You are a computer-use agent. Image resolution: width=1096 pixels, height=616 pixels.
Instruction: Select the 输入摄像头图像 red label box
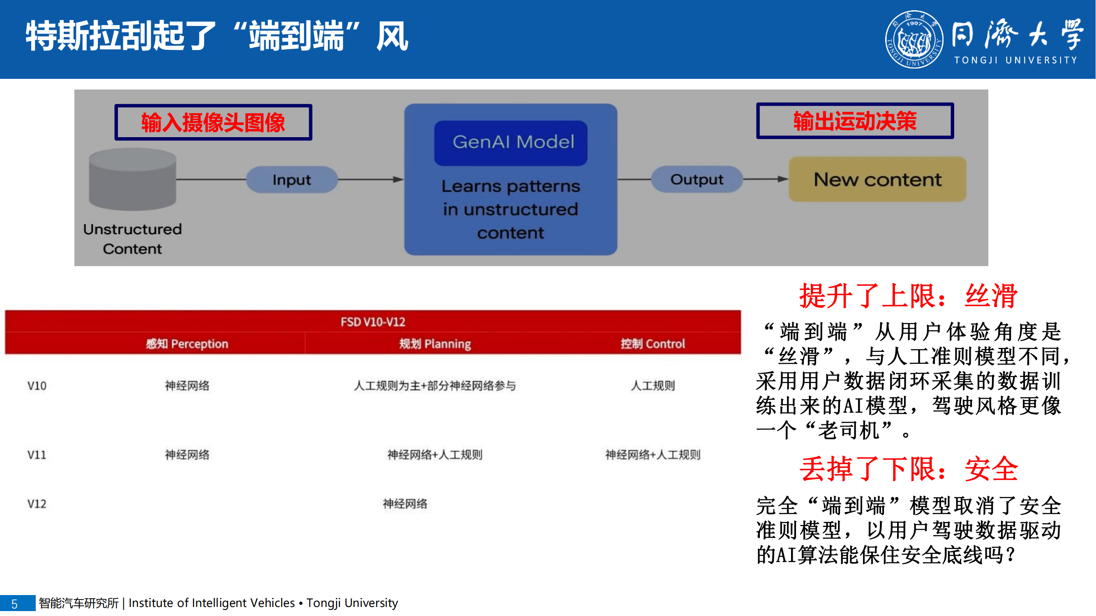[x=213, y=122]
